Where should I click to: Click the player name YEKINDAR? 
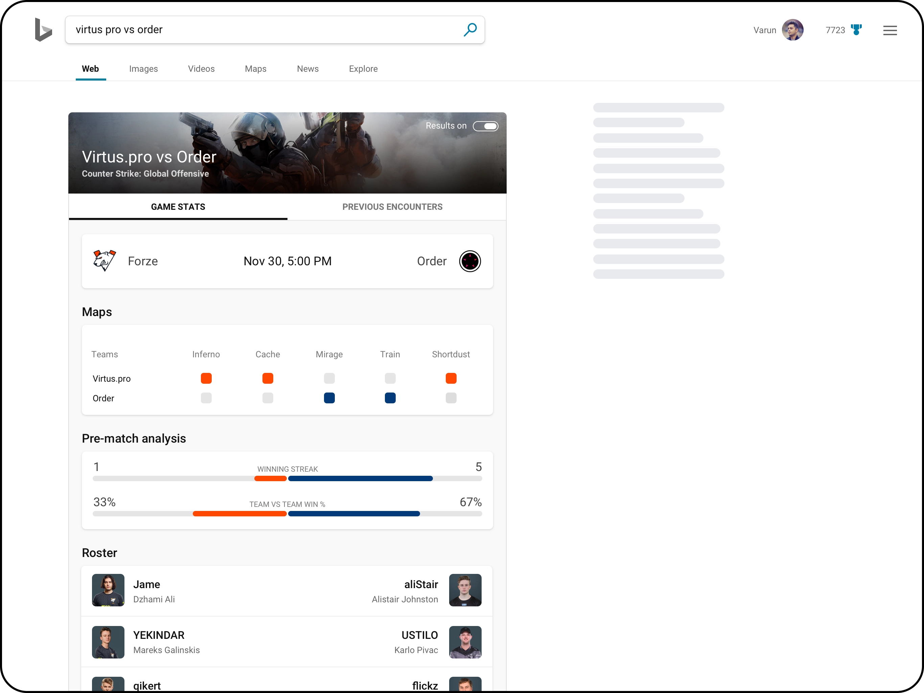pos(159,635)
